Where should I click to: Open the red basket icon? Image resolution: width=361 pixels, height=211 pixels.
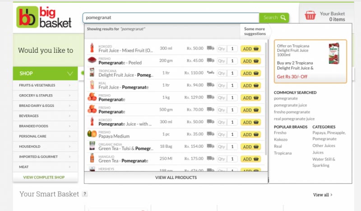click(310, 16)
